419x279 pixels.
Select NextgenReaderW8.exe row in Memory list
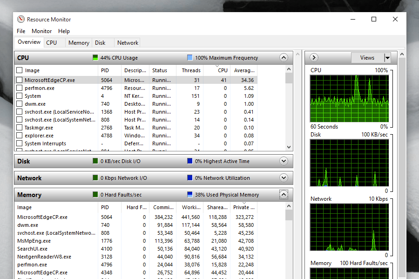pos(136,257)
